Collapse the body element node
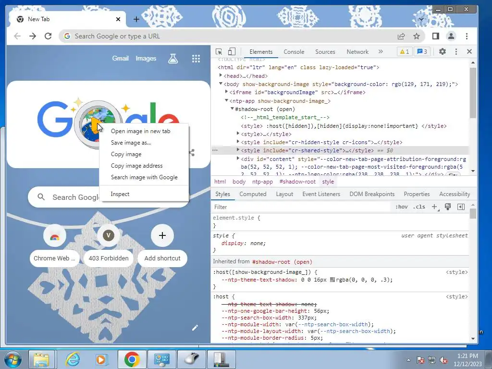Viewport: 492px width, 369px height. click(x=221, y=84)
